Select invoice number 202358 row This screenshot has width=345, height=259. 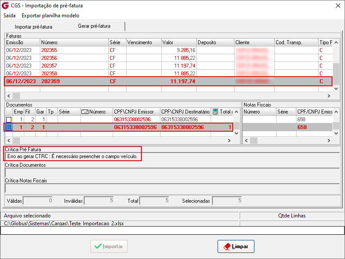pyautogui.click(x=169, y=73)
